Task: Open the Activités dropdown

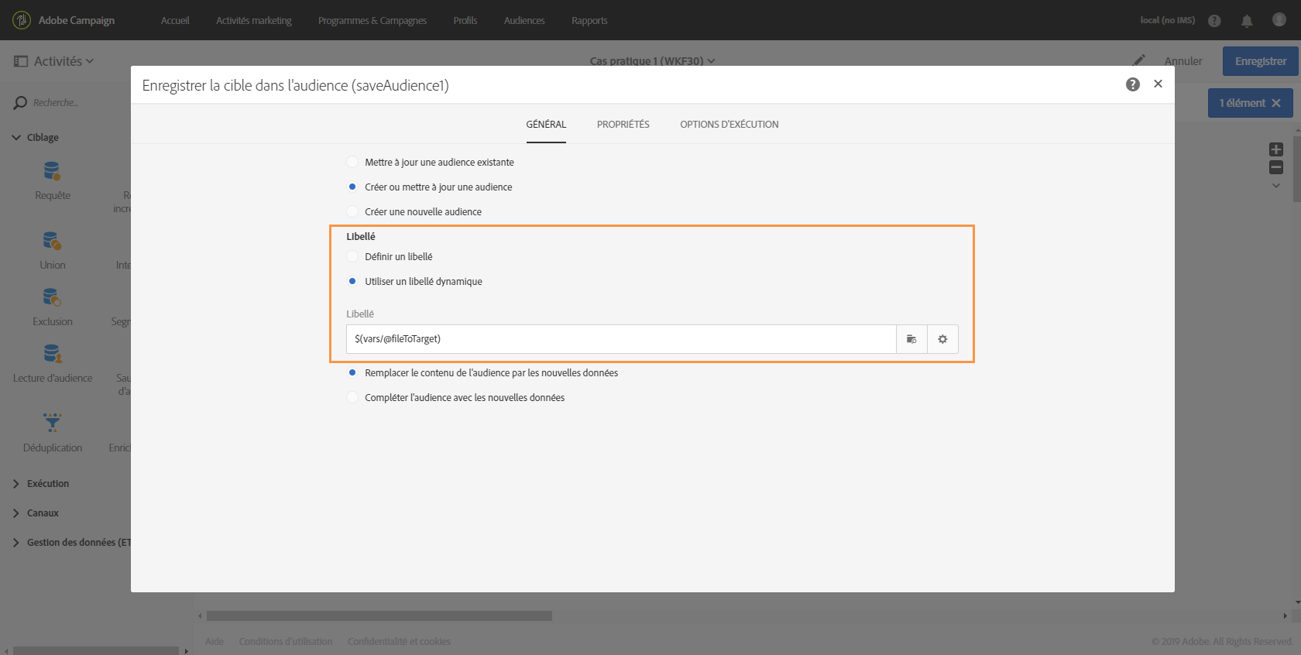Action: point(64,61)
